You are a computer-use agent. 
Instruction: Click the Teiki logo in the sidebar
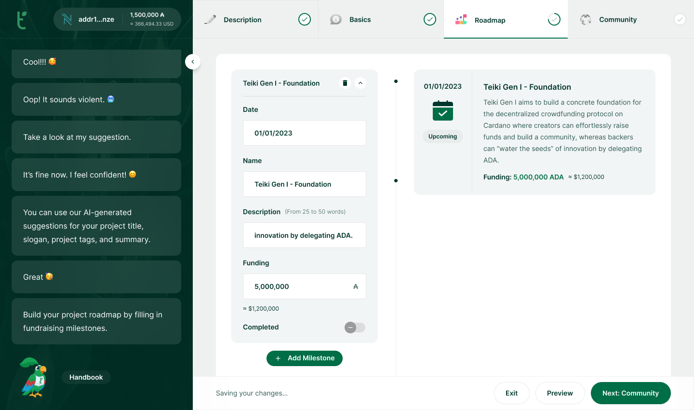[x=22, y=20]
